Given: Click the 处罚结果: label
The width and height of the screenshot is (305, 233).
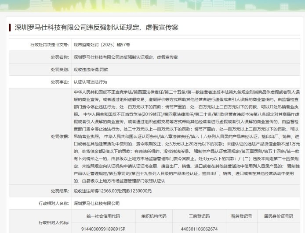Looking at the screenshot, I should tap(60, 191).
